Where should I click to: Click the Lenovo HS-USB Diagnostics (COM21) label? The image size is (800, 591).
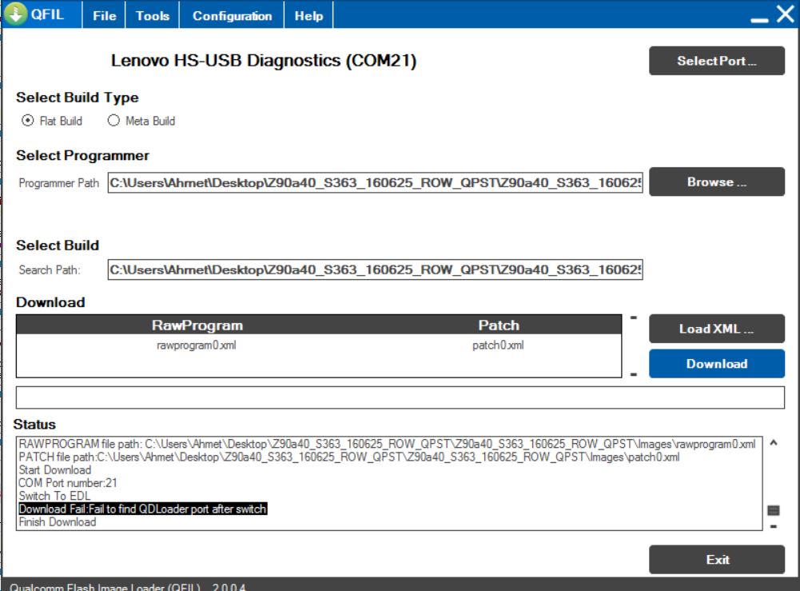pos(264,61)
